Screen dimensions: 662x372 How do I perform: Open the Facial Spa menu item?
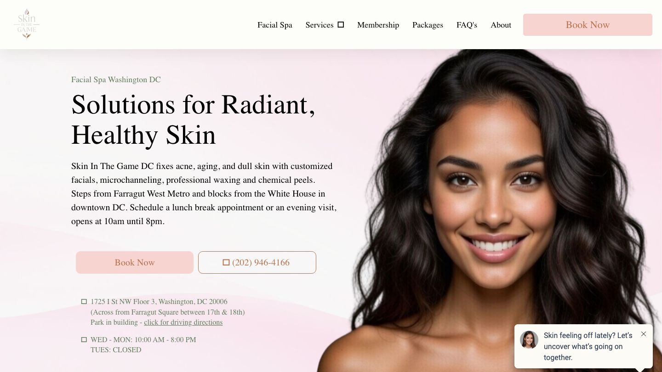tap(275, 25)
